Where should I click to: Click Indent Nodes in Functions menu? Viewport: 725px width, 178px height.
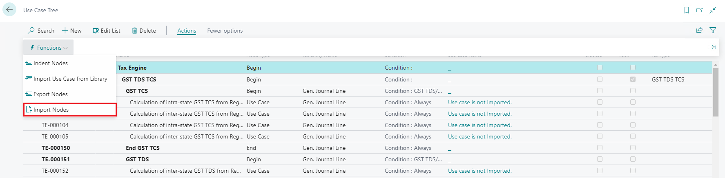[51, 63]
